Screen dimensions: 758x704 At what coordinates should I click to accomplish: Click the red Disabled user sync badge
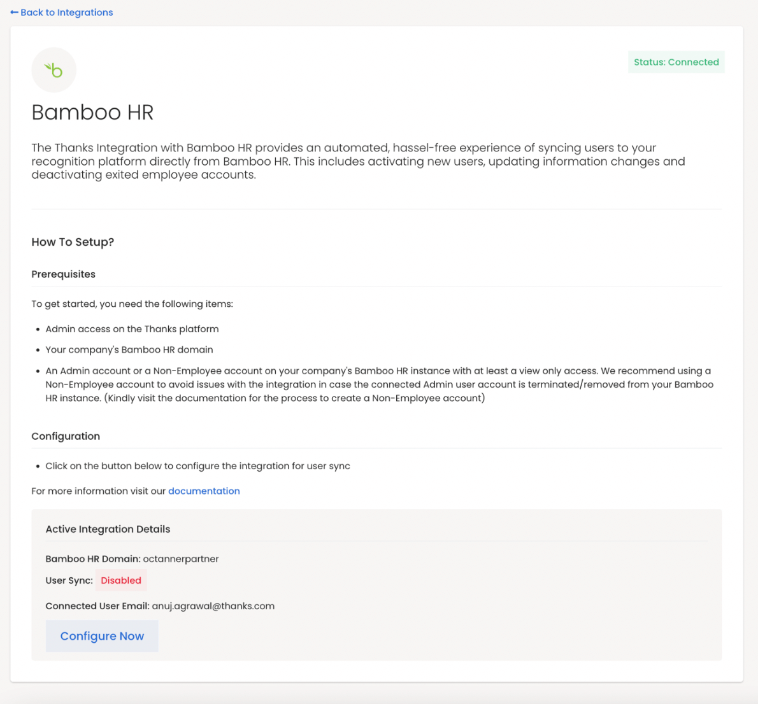(121, 581)
